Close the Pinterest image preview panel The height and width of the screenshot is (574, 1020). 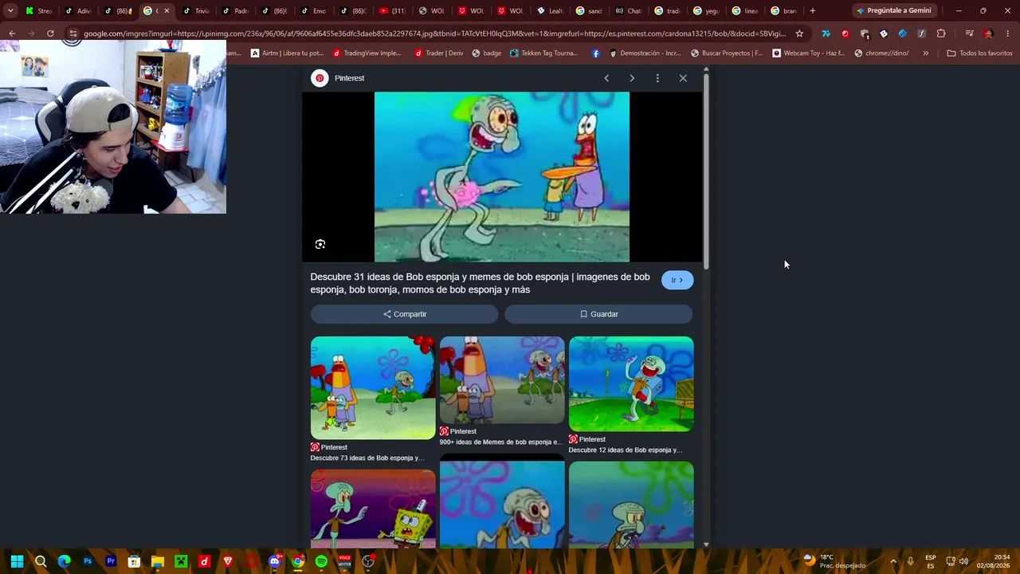683,78
